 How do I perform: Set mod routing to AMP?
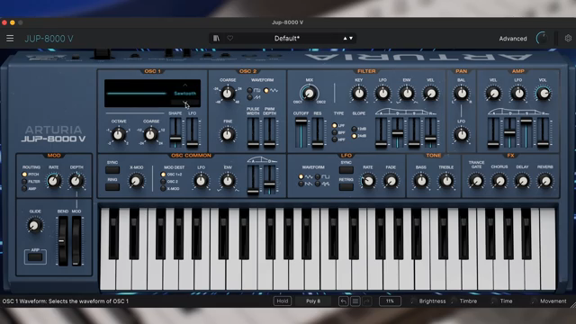(24, 188)
